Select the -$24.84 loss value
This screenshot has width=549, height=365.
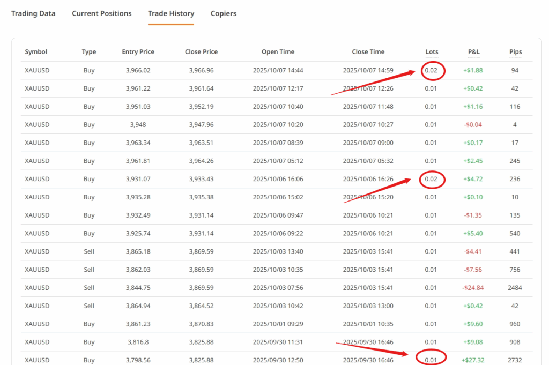tap(473, 288)
